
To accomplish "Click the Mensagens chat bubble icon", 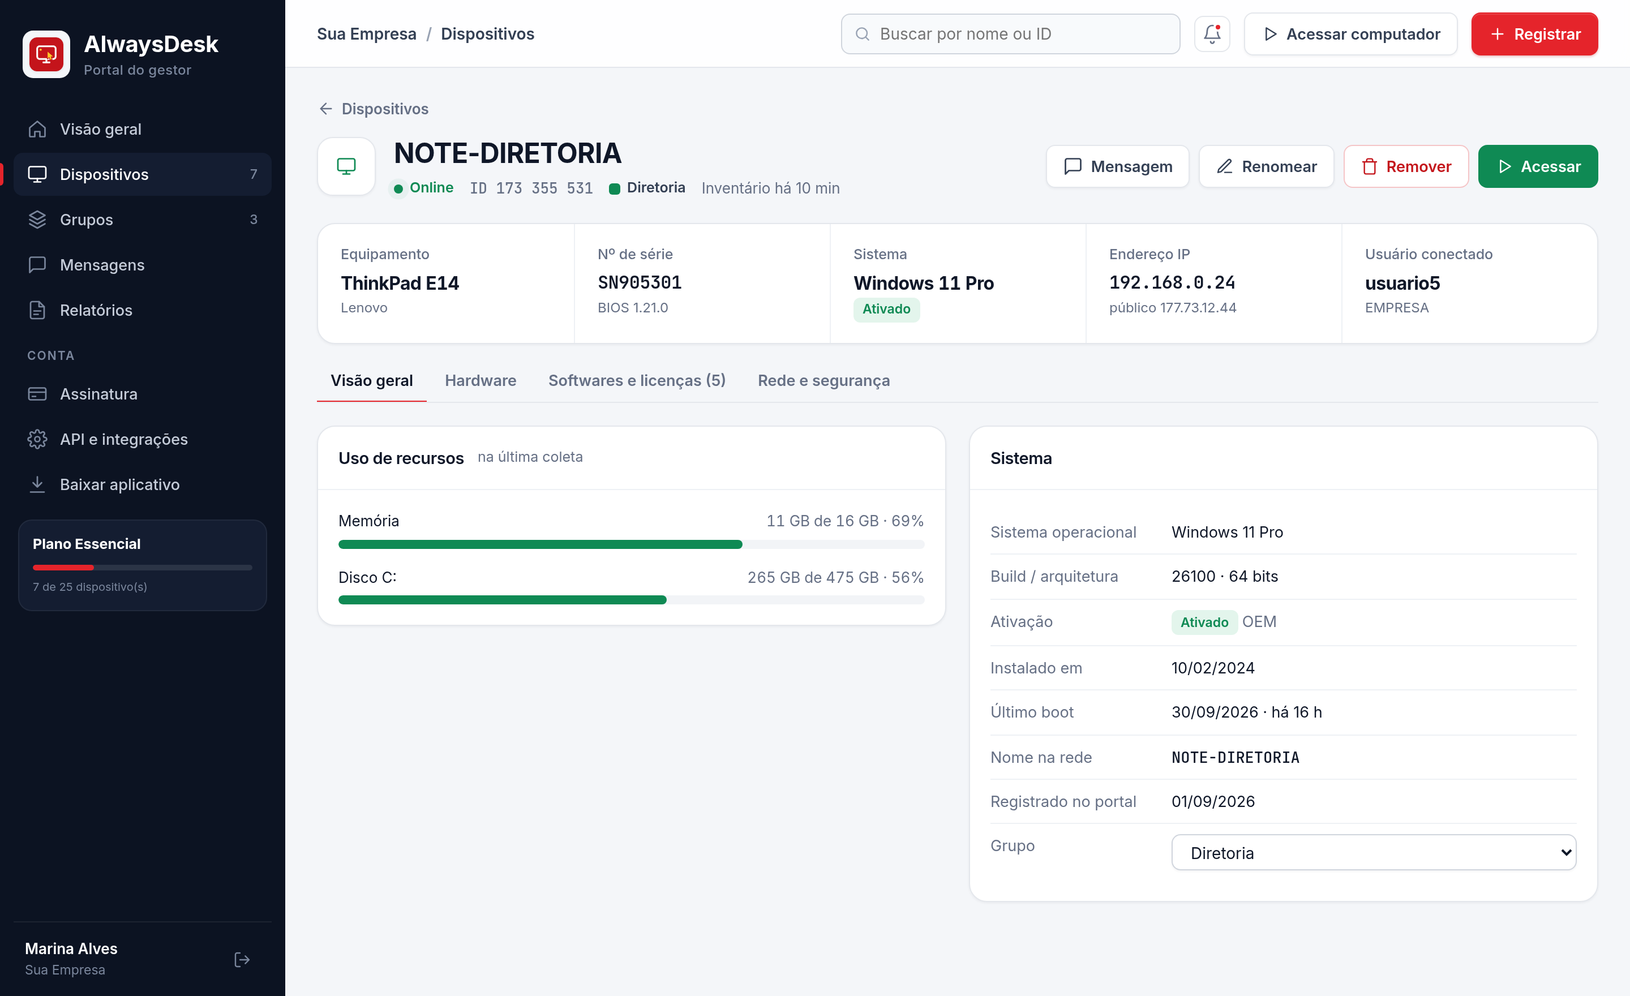I will [x=38, y=264].
